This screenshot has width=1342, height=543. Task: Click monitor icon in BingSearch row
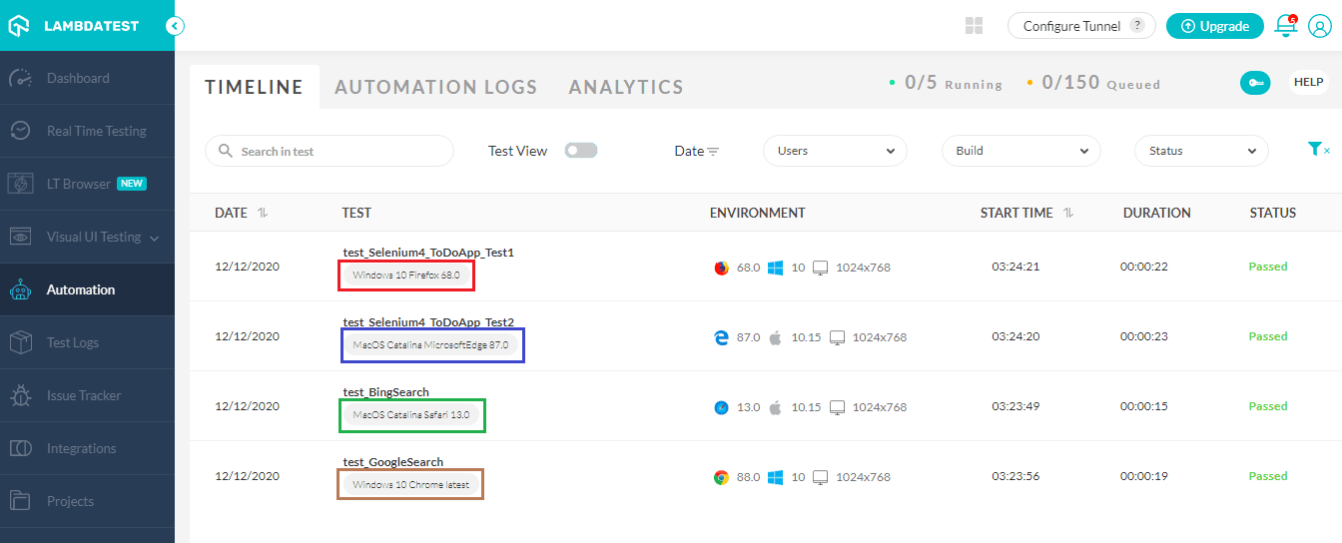[x=837, y=407]
